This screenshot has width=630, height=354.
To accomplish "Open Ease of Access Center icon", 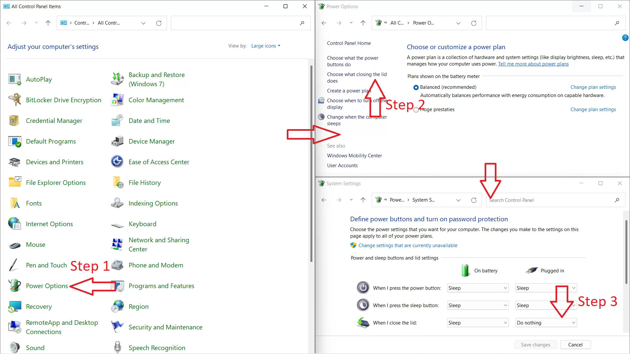I will point(117,162).
